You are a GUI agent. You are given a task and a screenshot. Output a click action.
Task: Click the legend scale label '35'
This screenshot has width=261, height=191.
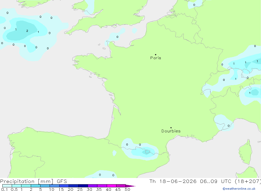click(x=99, y=189)
